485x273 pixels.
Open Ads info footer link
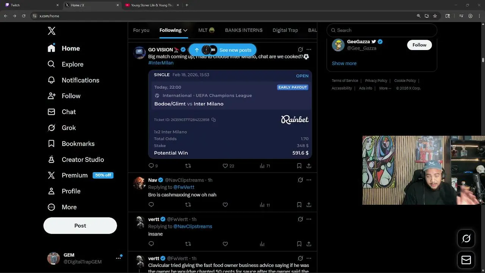[366, 88]
